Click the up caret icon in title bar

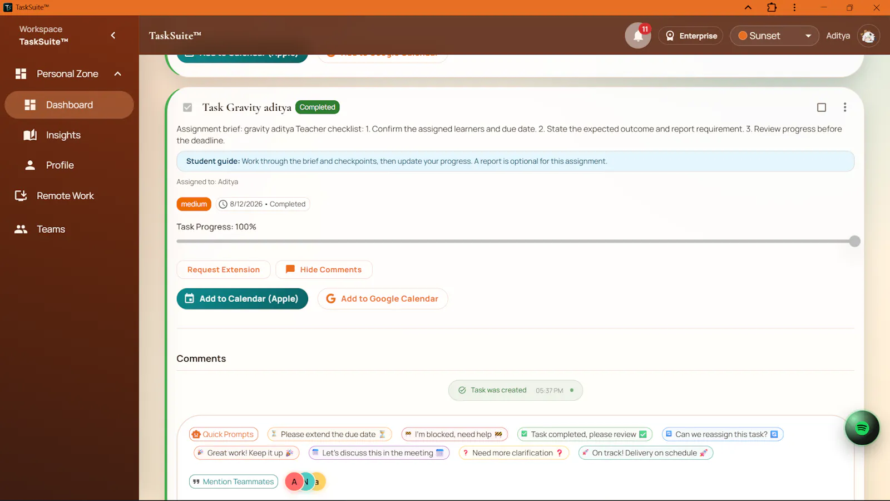point(748,7)
